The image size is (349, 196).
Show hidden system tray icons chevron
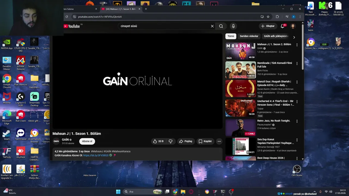point(315,192)
